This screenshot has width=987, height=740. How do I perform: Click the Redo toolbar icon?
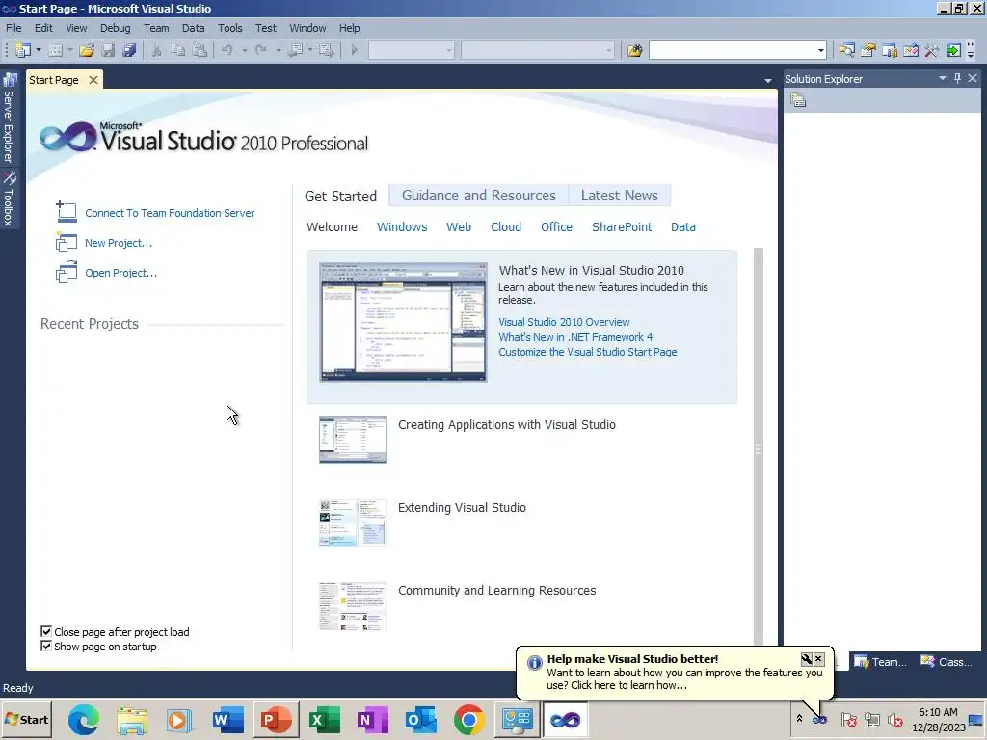(261, 50)
